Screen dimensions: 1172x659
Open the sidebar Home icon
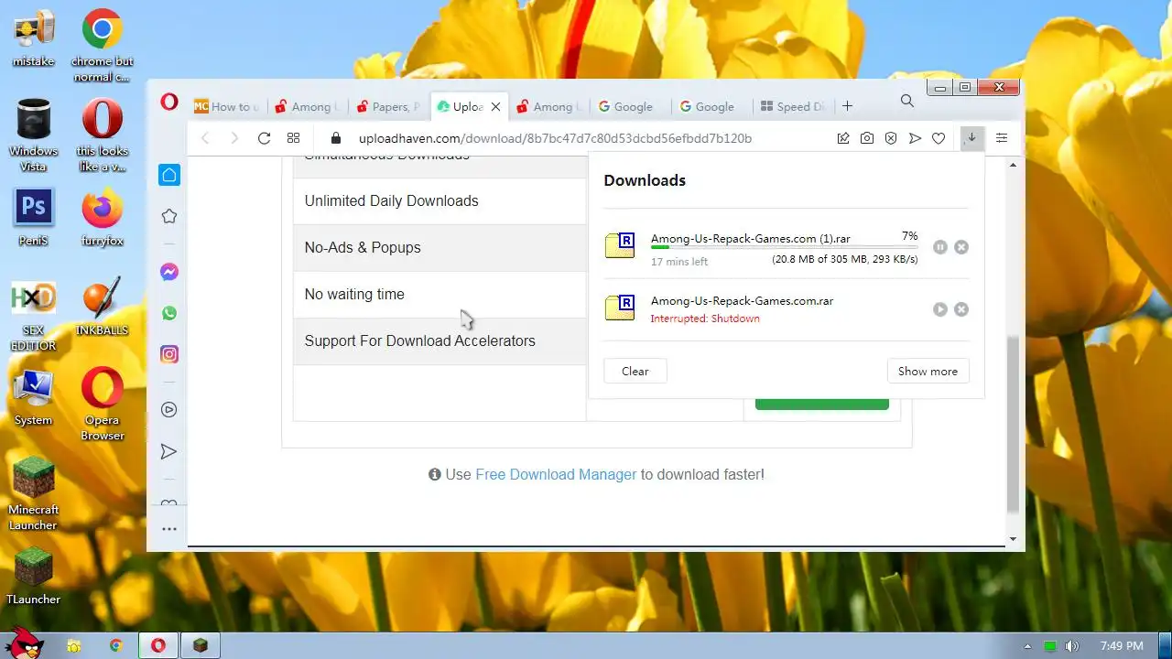169,175
